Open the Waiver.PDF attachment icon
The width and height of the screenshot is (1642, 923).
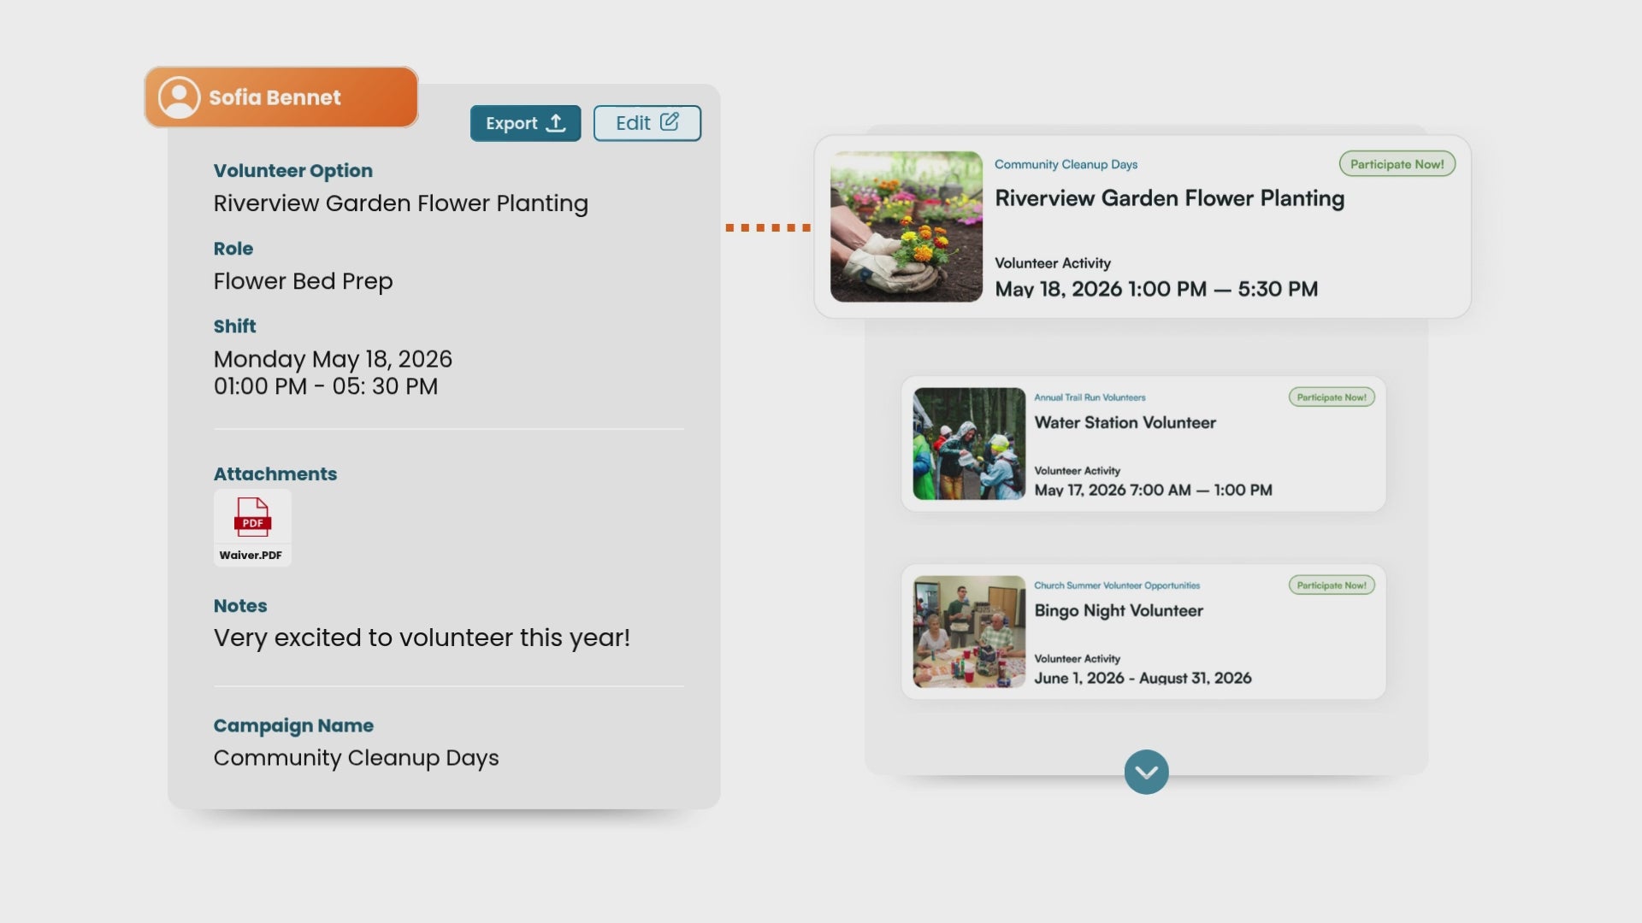[x=252, y=520]
